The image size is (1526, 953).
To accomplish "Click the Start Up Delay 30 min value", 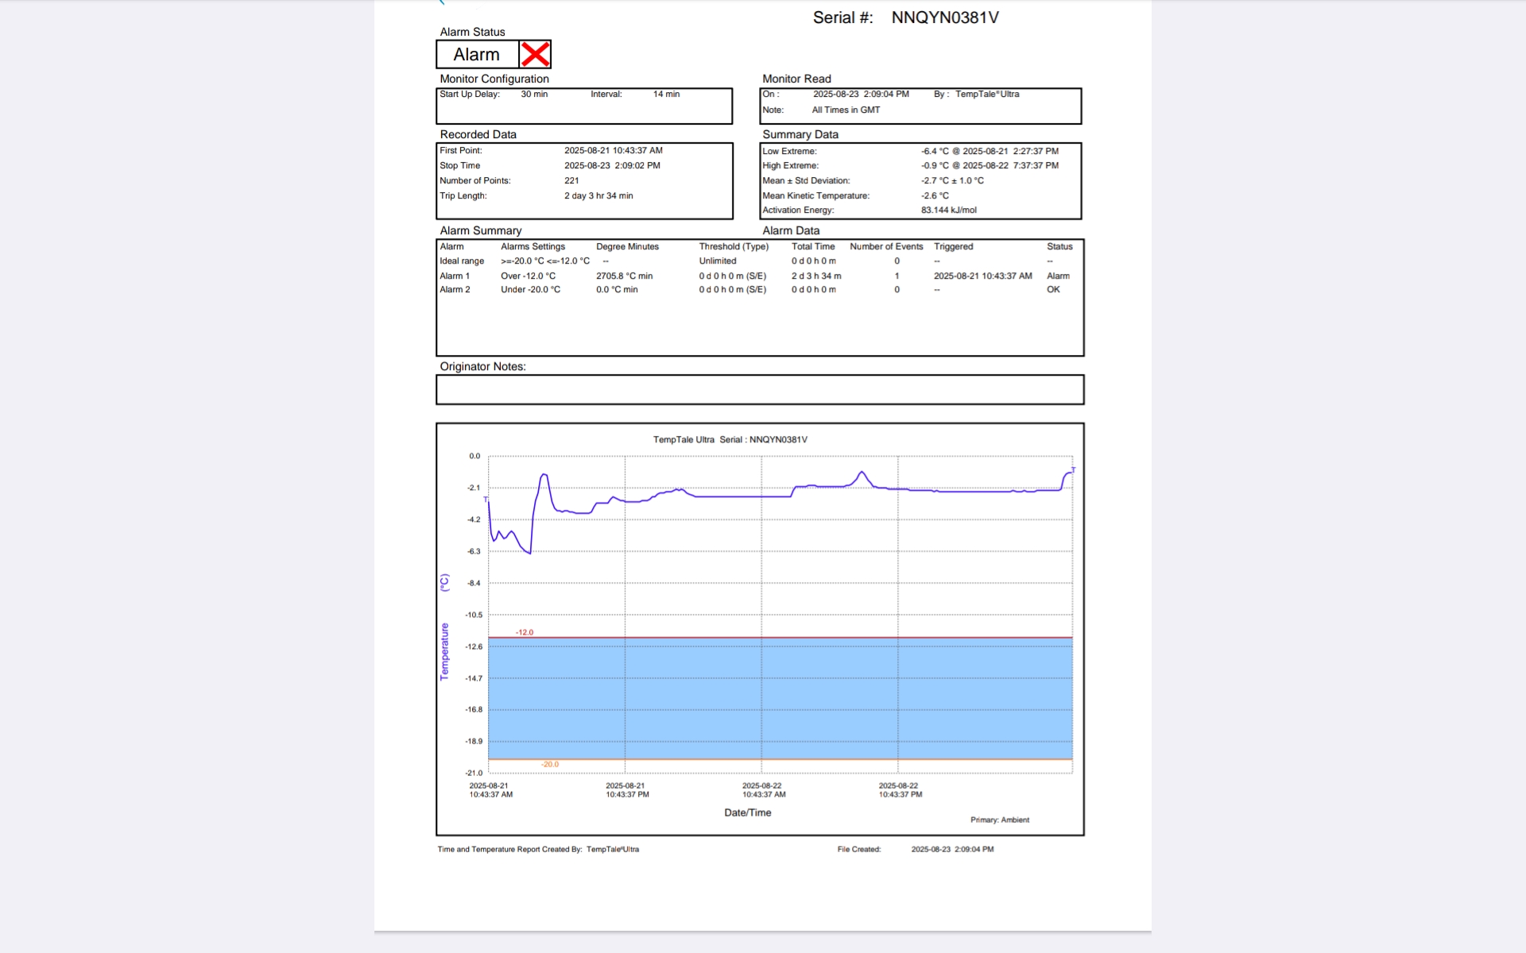I will [534, 94].
